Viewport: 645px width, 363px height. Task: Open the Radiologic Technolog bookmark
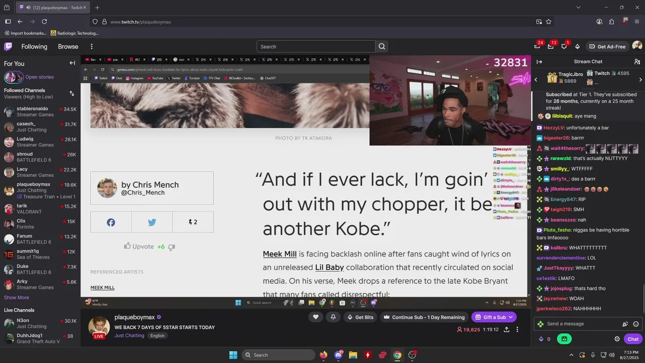coord(75,33)
